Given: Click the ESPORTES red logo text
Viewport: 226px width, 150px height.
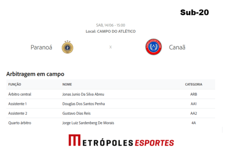Looking at the screenshot, I should coord(154,143).
